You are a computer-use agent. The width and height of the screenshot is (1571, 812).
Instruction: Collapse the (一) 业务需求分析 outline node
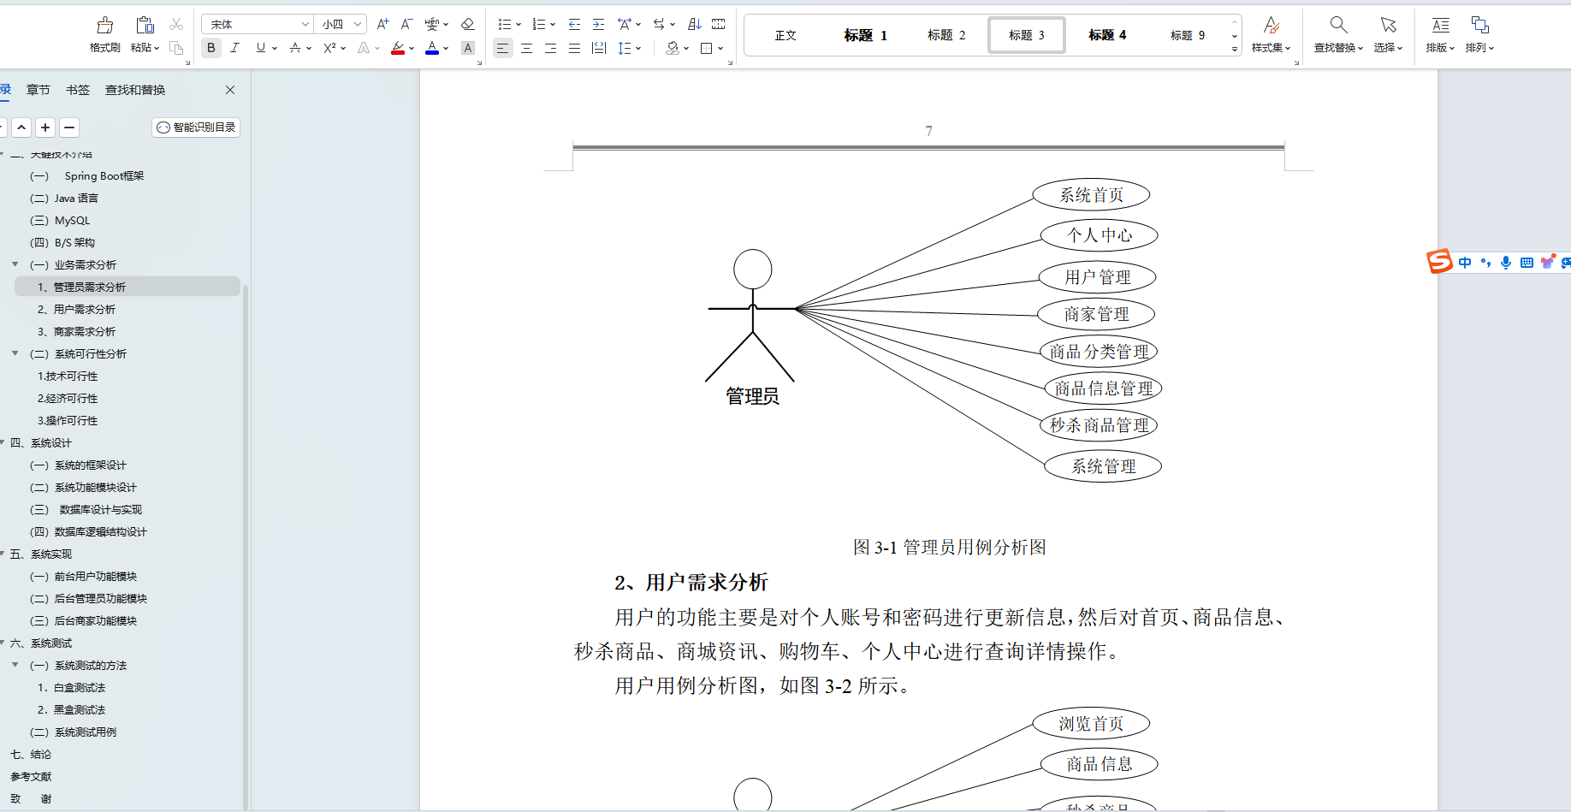[x=15, y=264]
